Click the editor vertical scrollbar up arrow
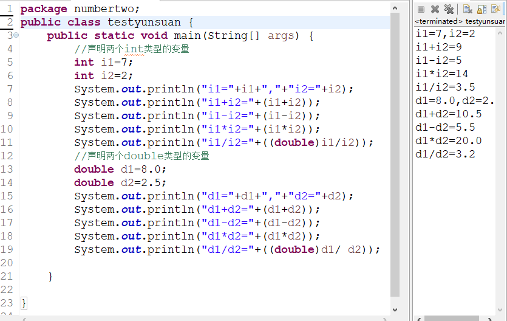507x321 pixels. [x=395, y=9]
